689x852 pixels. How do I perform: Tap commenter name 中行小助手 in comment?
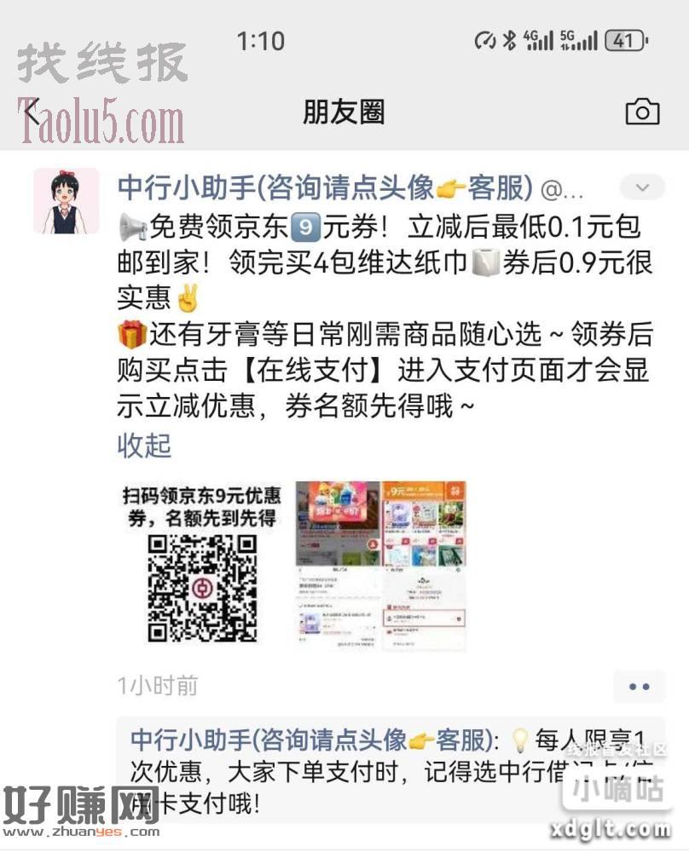tap(311, 740)
